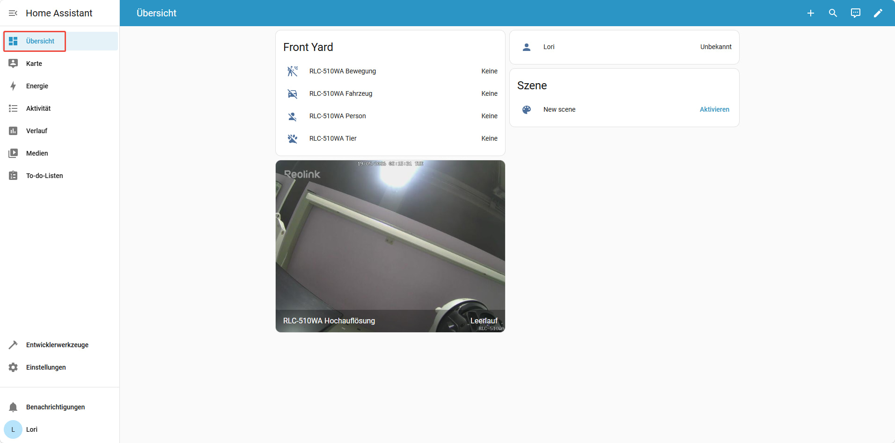The width and height of the screenshot is (895, 443).
Task: Open the assistant chat bubble icon
Action: tap(856, 13)
